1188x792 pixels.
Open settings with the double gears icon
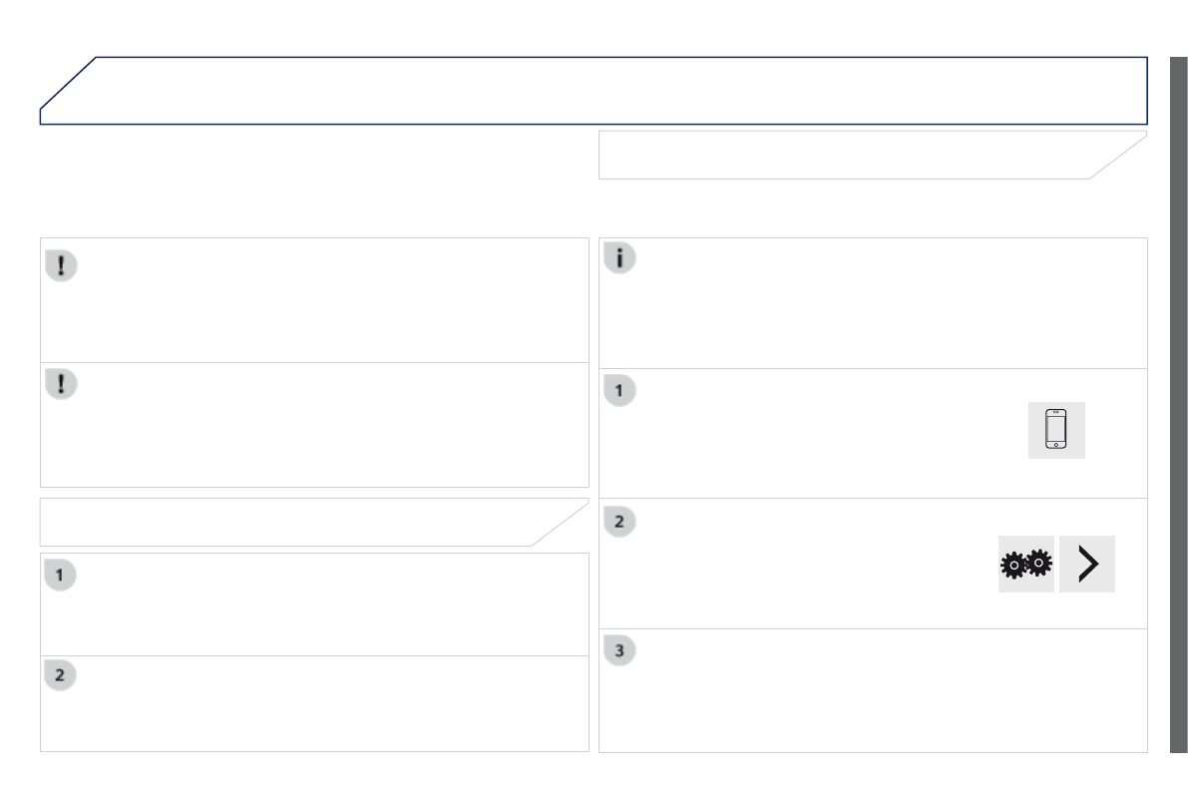point(1025,565)
